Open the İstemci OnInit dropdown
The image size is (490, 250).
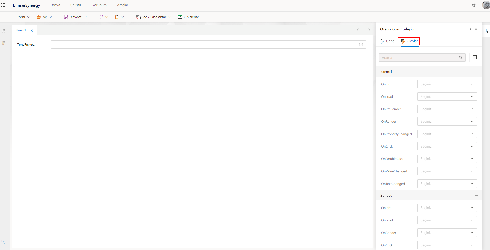tap(447, 84)
